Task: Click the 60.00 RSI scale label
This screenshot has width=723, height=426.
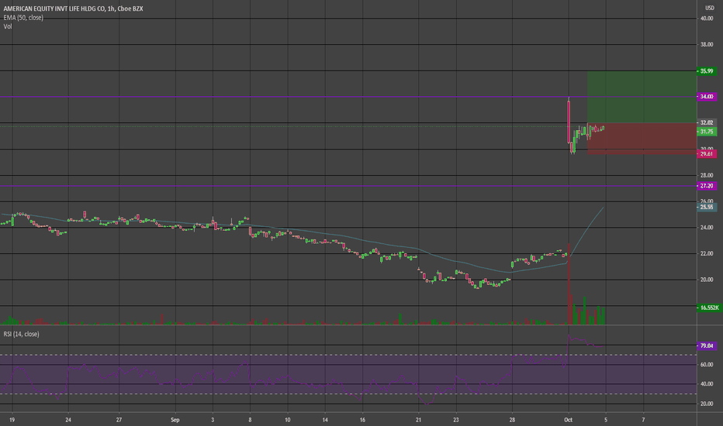Action: pos(707,365)
